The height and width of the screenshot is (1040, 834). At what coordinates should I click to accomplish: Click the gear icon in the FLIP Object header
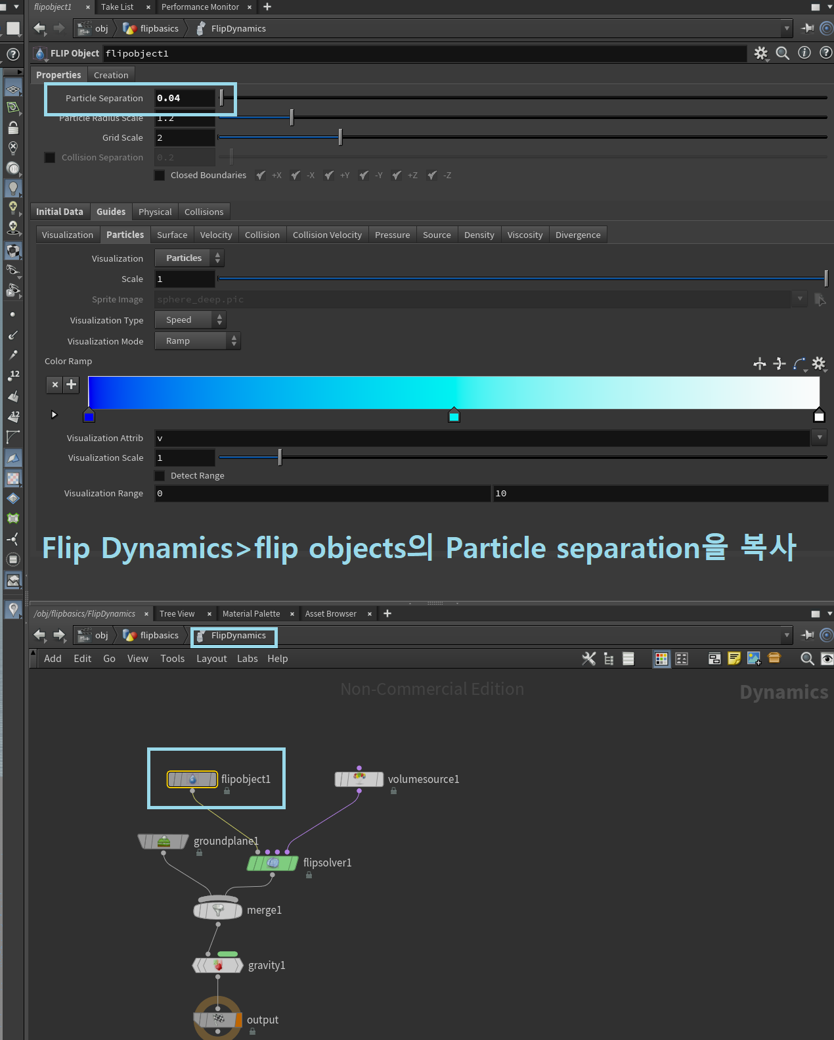760,53
